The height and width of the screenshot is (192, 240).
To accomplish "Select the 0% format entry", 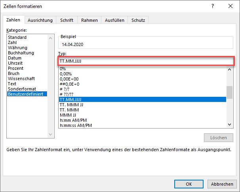I will click(143, 69).
